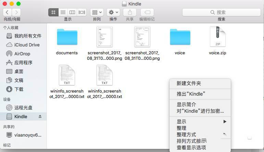Viewport: 264px width, 152px height.
Task: Switch to column view mode
Action: 72,12
